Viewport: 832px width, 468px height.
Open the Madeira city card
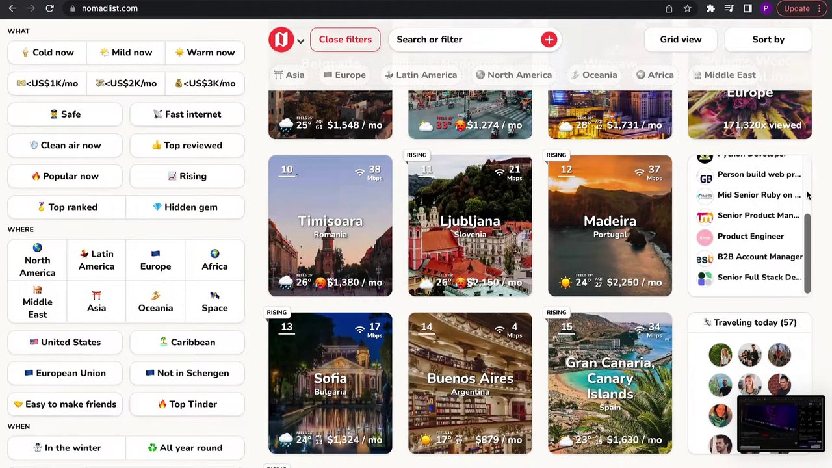(610, 226)
